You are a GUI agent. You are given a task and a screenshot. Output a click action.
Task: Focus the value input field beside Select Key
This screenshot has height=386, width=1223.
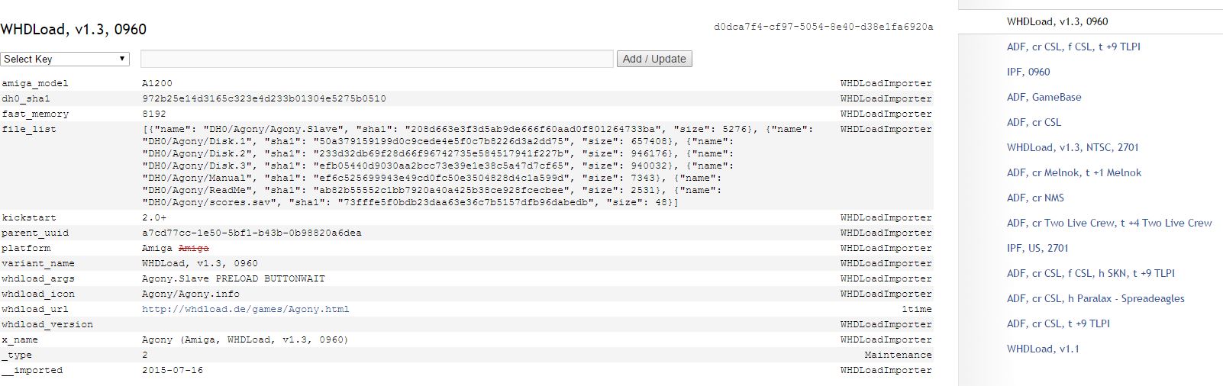pyautogui.click(x=377, y=59)
